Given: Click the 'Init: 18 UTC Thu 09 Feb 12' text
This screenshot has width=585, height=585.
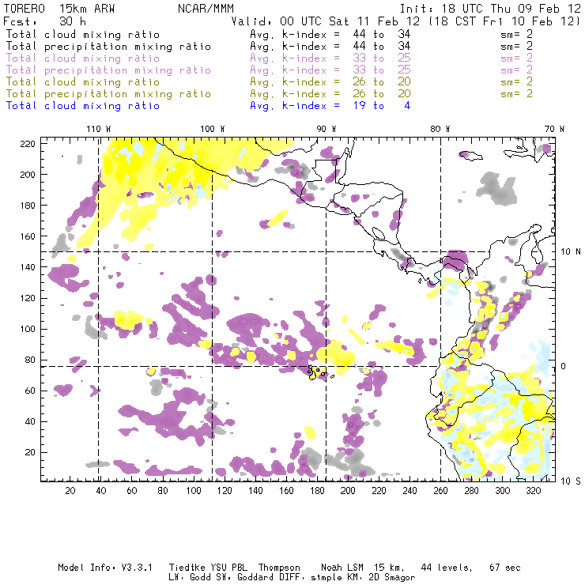Looking at the screenshot, I should tap(490, 9).
